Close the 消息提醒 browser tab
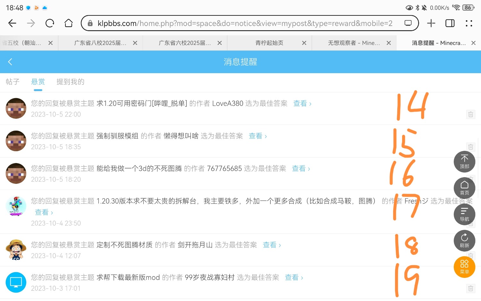 (x=473, y=43)
